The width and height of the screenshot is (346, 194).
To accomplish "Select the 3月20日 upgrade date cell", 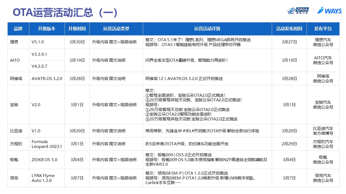I will click(x=77, y=131).
